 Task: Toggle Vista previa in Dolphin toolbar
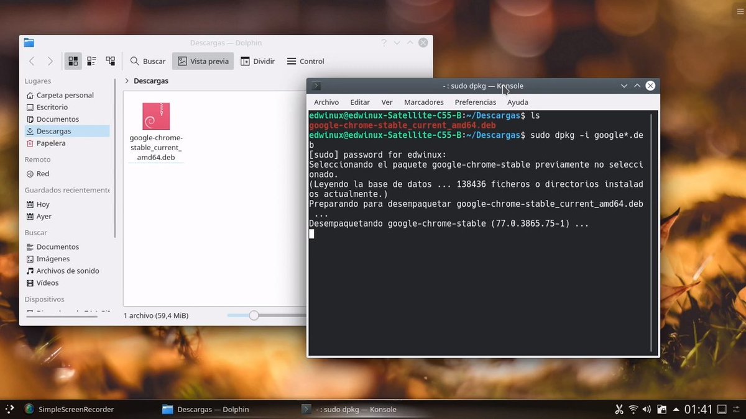click(x=203, y=61)
